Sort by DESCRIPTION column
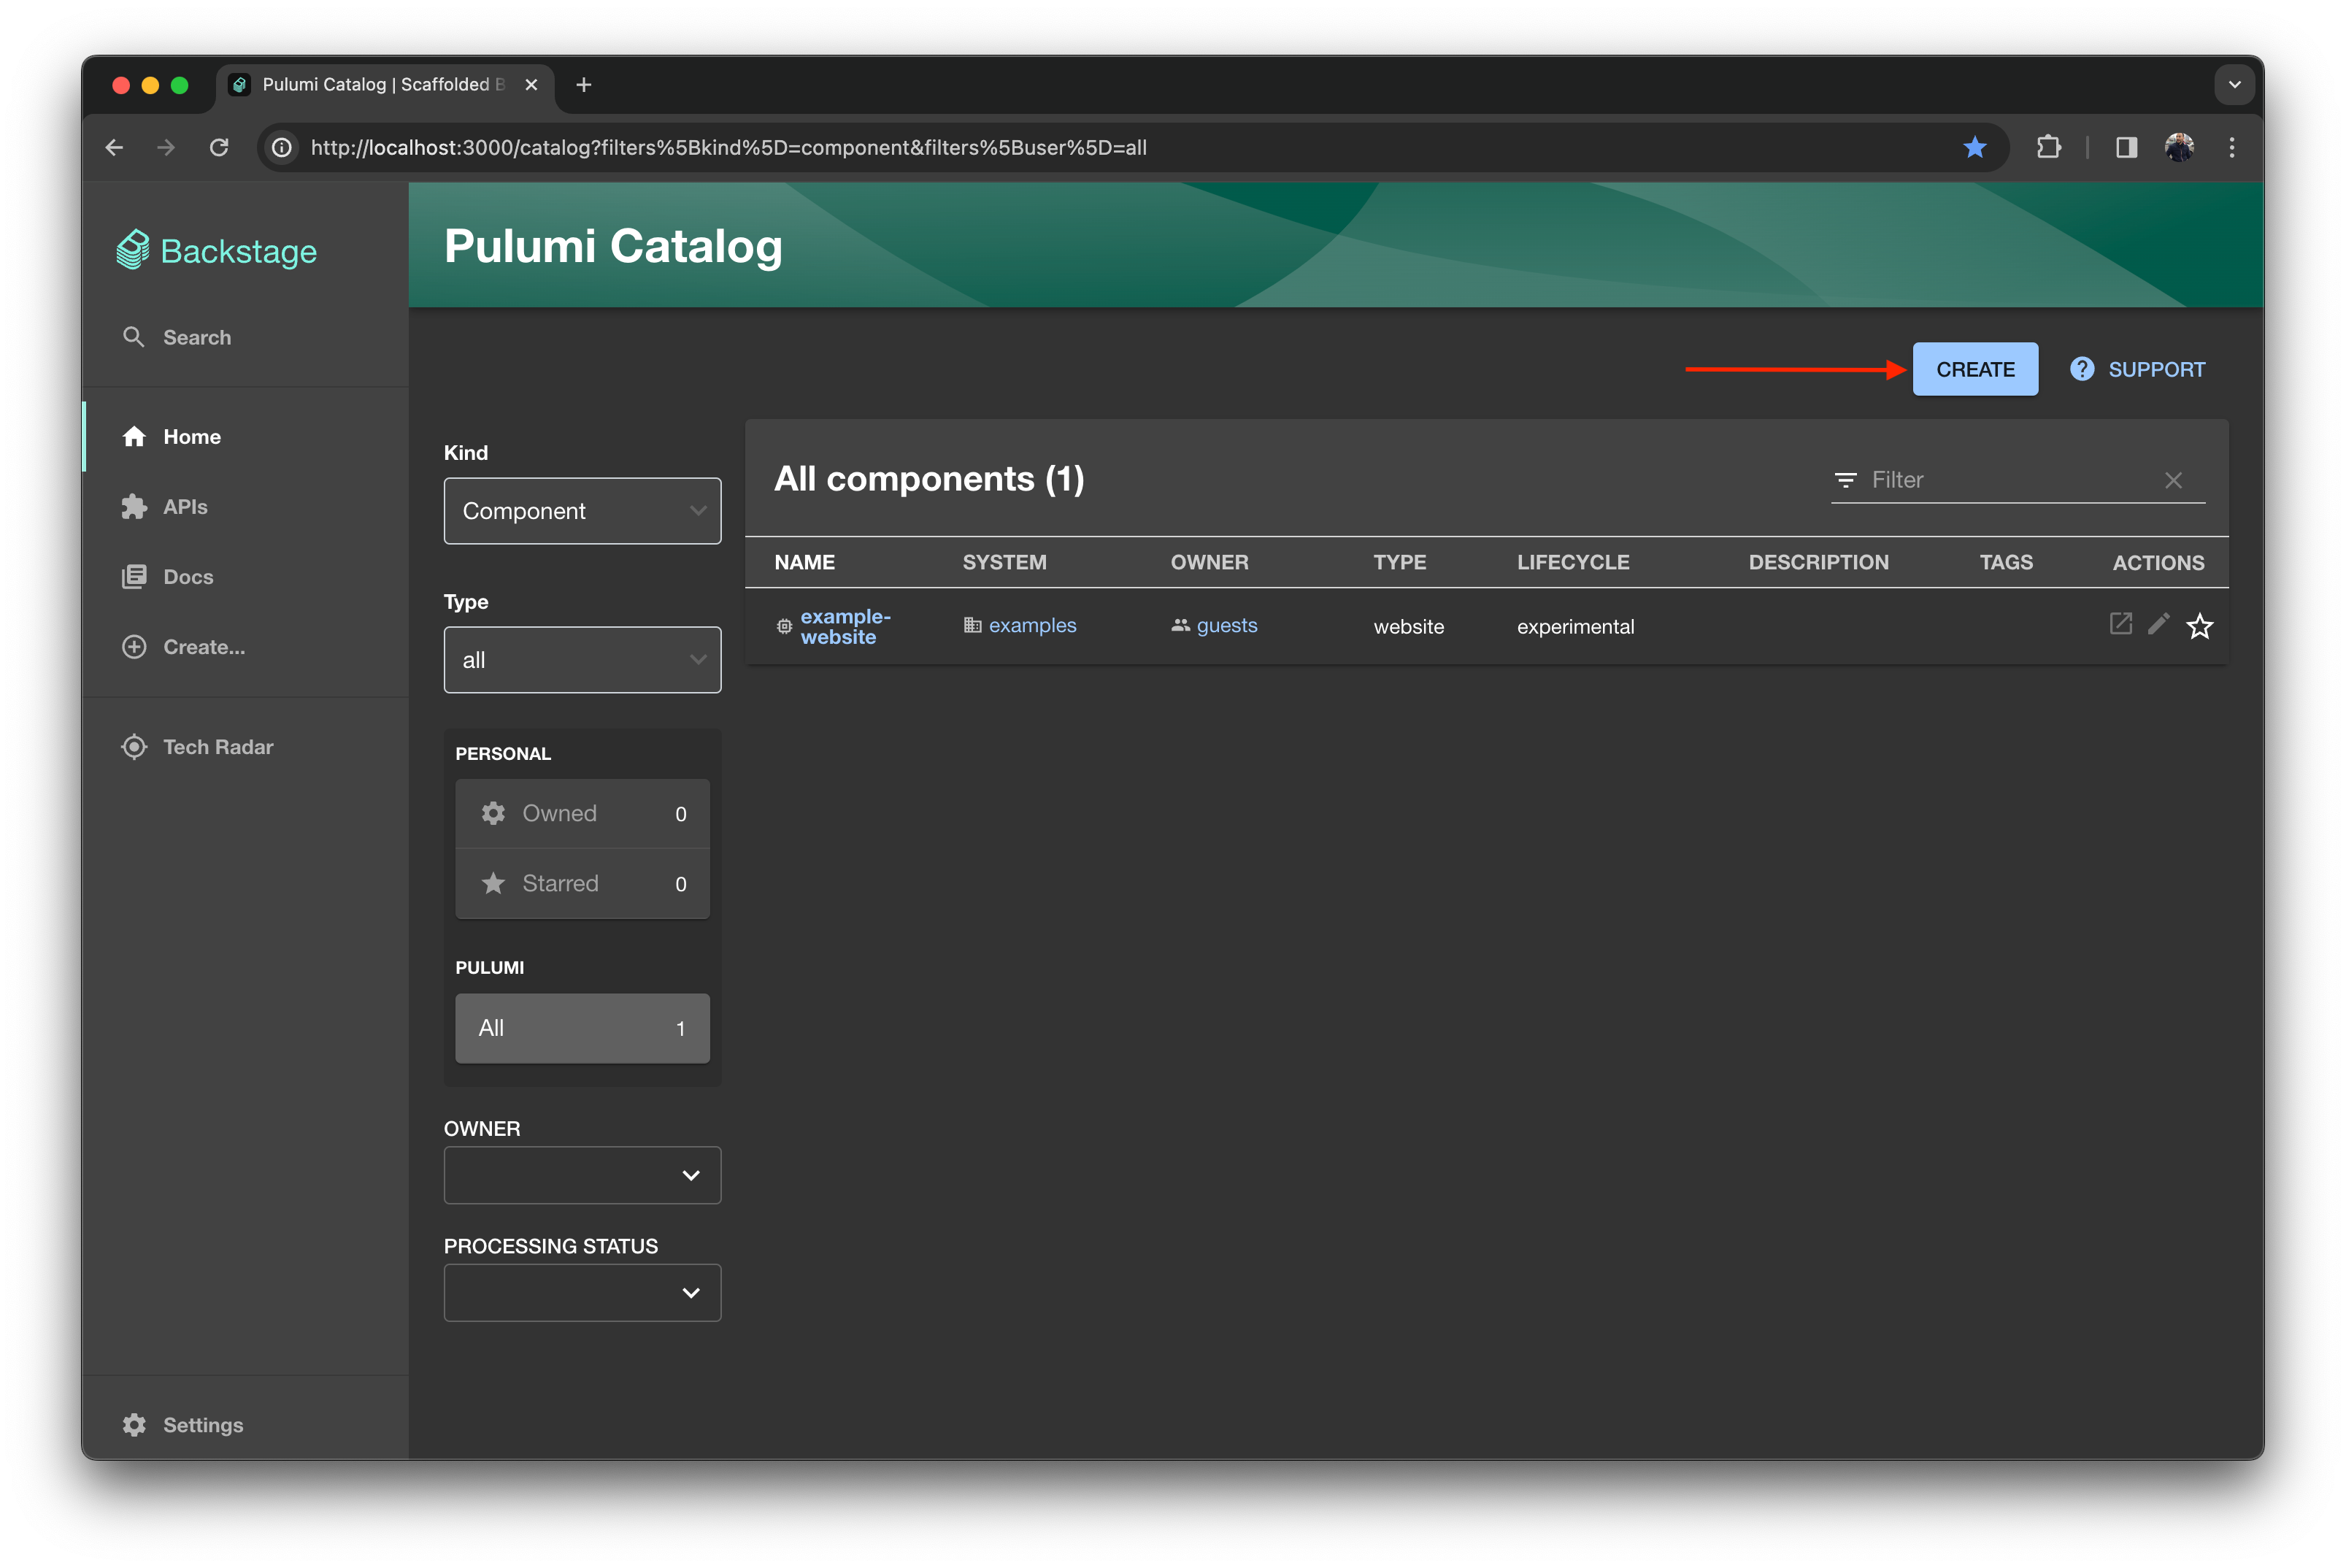 tap(1818, 563)
